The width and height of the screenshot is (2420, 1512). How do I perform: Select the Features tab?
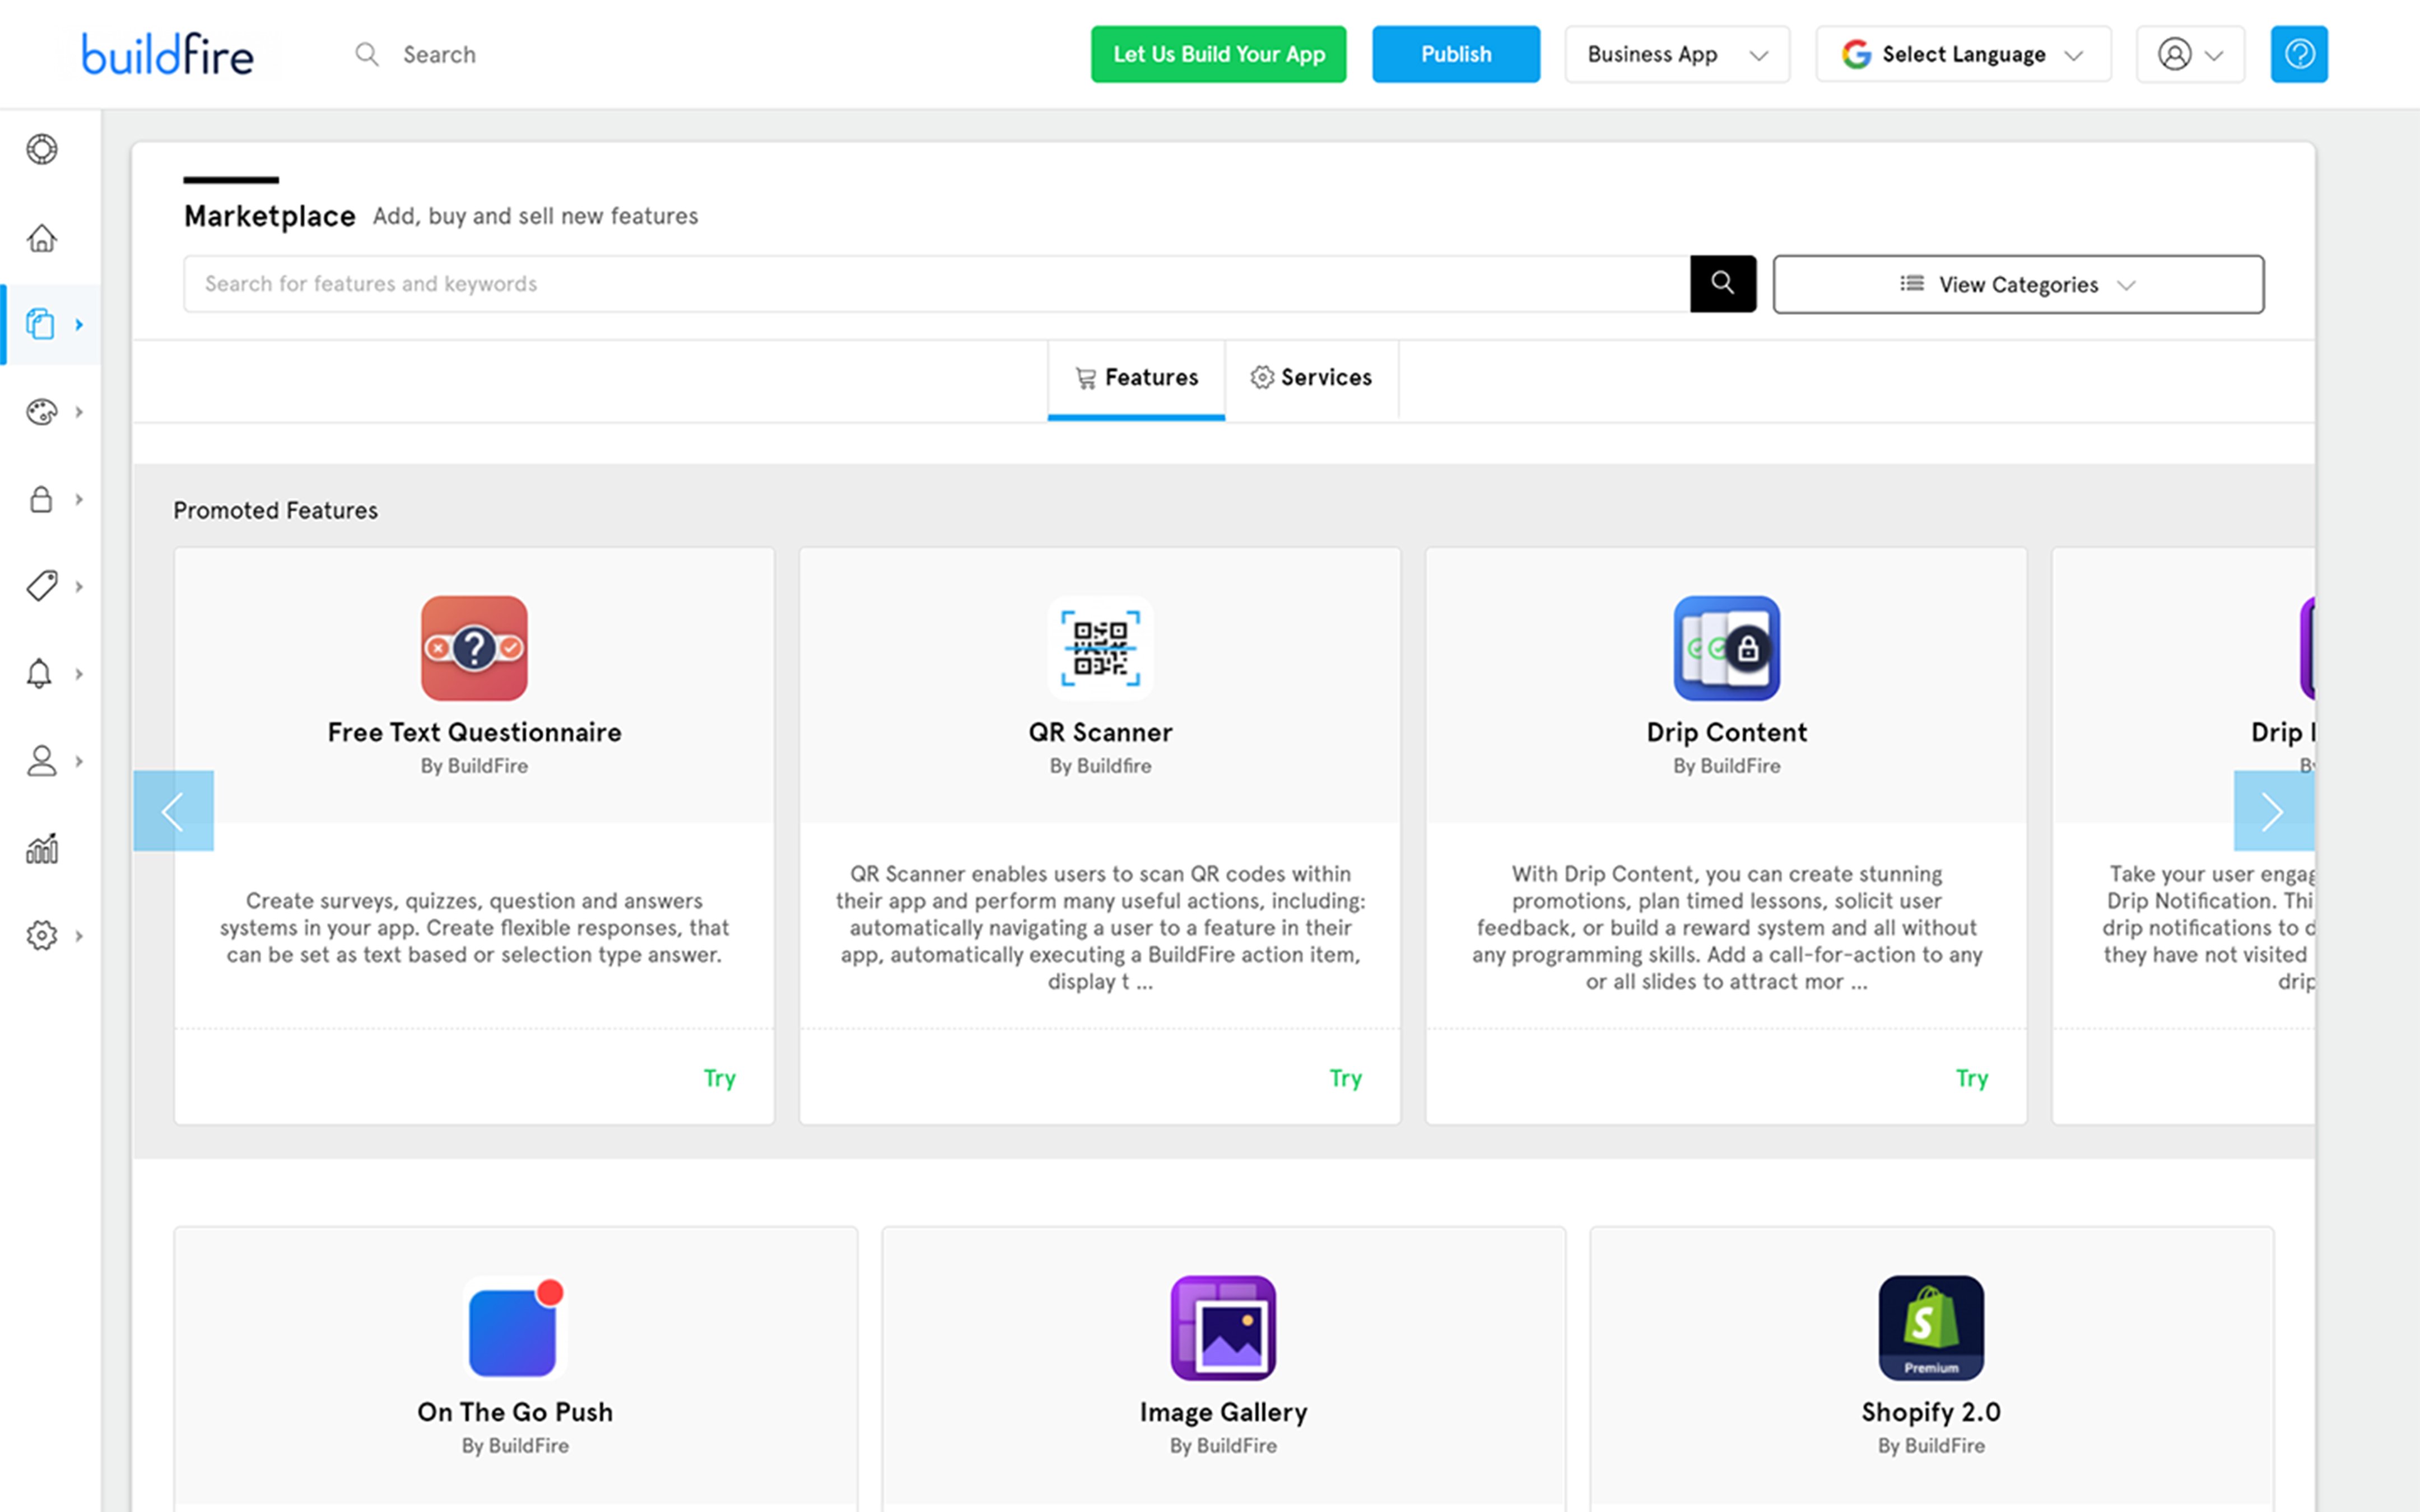(1136, 378)
